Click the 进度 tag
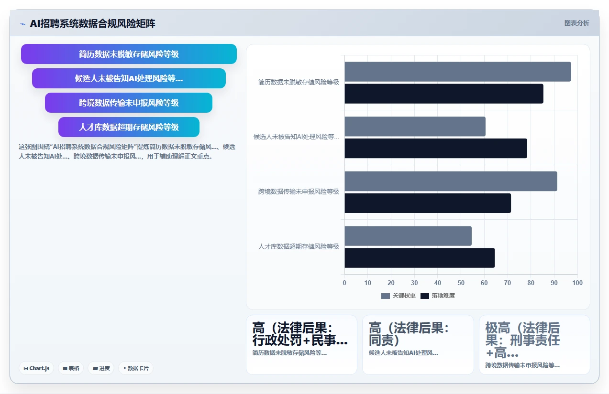The width and height of the screenshot is (609, 394). (x=101, y=368)
